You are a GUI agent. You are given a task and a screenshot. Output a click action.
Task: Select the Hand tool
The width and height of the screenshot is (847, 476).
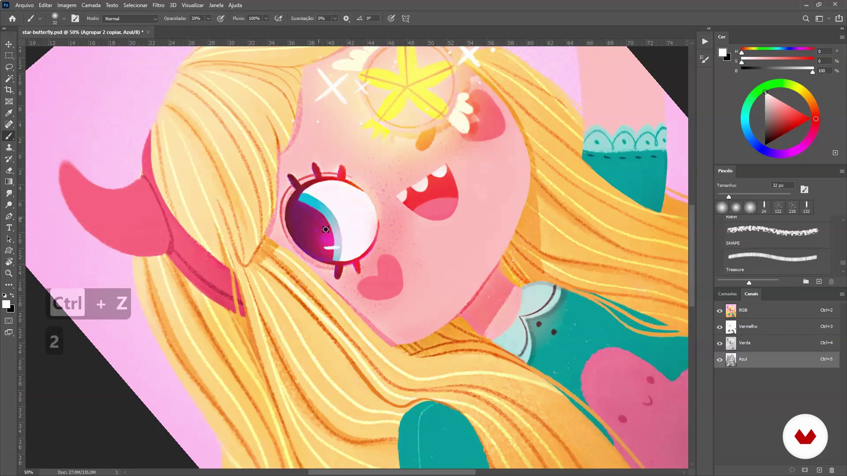pos(9,262)
